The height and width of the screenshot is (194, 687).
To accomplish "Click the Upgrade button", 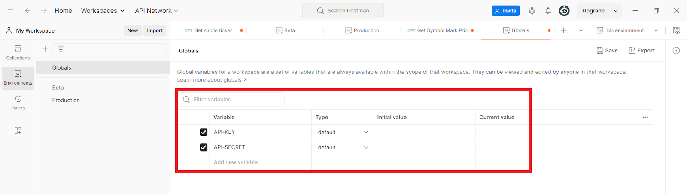I will point(593,11).
